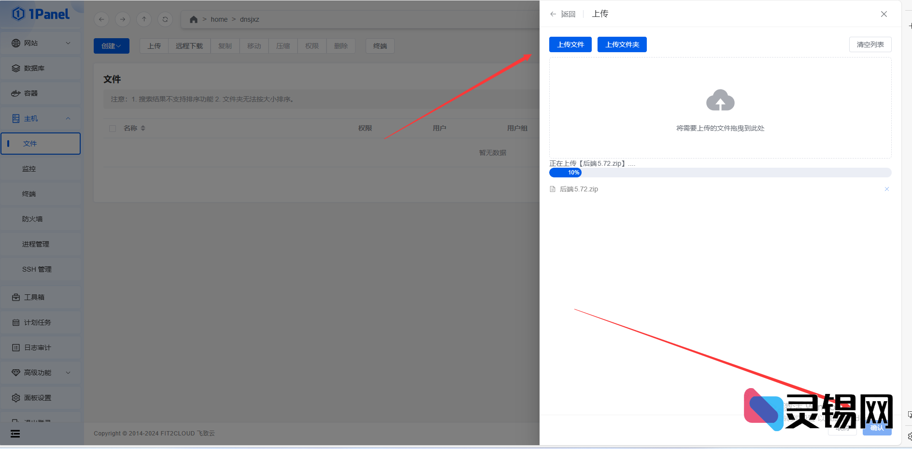
Task: Go up one directory level
Action: pos(144,19)
